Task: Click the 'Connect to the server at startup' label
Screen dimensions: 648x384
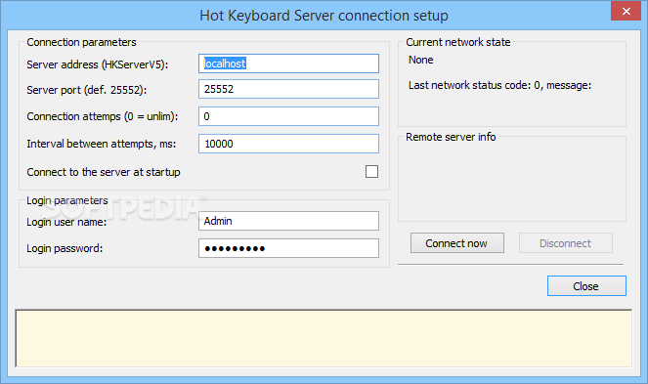Action: (x=104, y=172)
